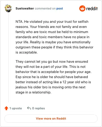Click "View more on Reddit" button
102x127 pixels.
[x=51, y=119]
